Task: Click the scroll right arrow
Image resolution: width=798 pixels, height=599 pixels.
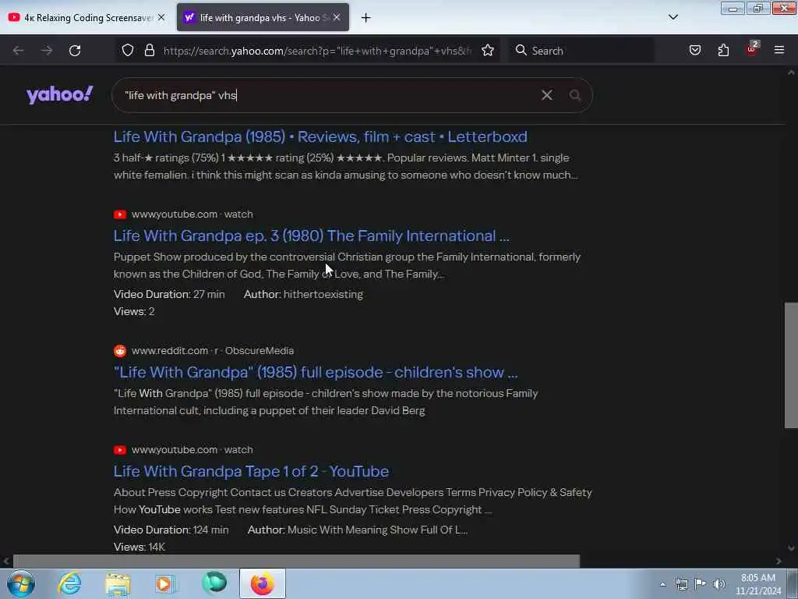Action: [x=779, y=561]
